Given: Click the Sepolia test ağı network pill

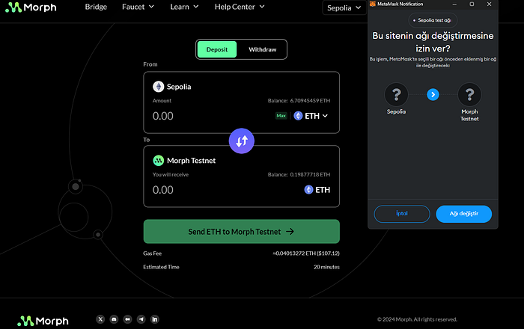Looking at the screenshot, I should [433, 20].
